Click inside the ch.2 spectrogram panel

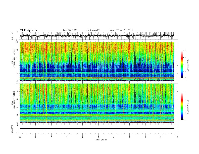pos(97,103)
